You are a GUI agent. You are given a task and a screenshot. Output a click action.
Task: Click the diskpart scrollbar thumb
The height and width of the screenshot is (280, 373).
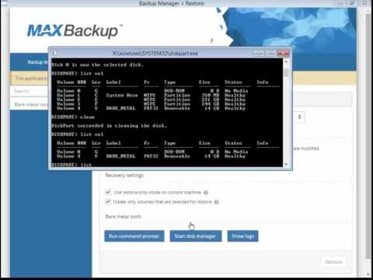click(x=286, y=72)
